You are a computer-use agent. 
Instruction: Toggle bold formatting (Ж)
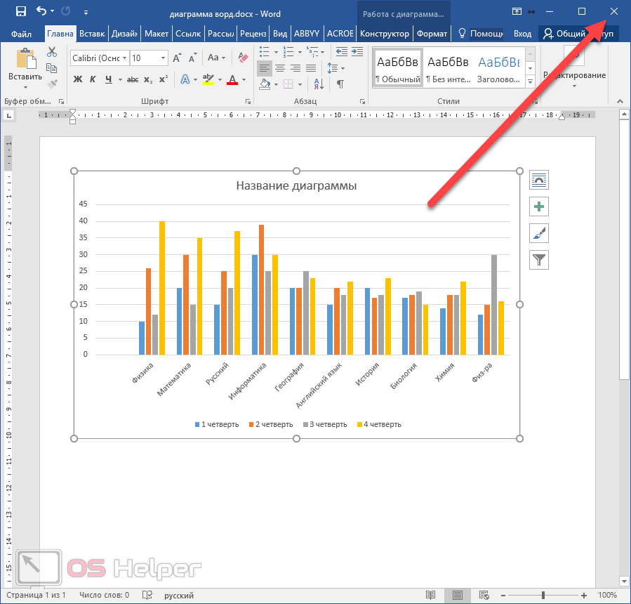[x=78, y=79]
